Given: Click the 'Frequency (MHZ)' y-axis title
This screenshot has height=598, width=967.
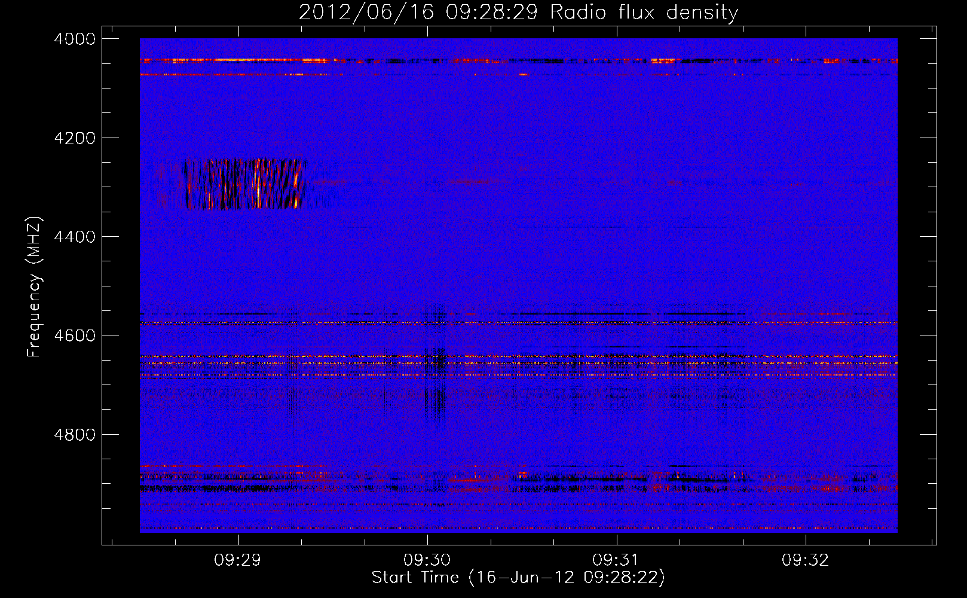Looking at the screenshot, I should (35, 286).
